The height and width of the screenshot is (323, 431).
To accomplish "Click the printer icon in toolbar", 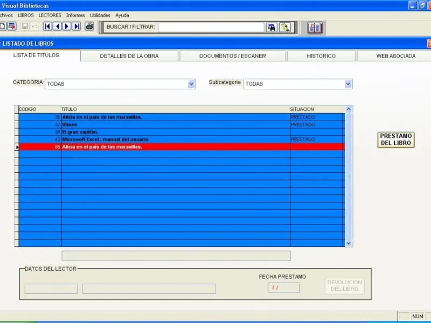I will pos(89,26).
